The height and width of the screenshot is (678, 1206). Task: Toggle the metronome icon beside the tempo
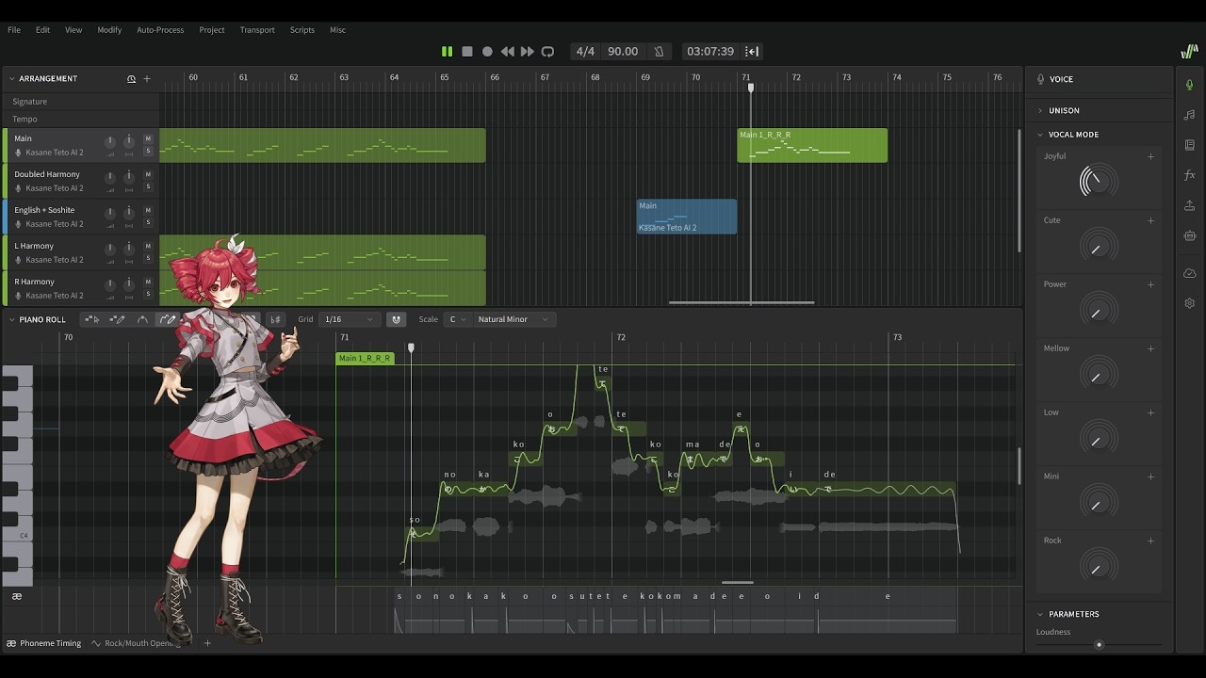pos(659,52)
